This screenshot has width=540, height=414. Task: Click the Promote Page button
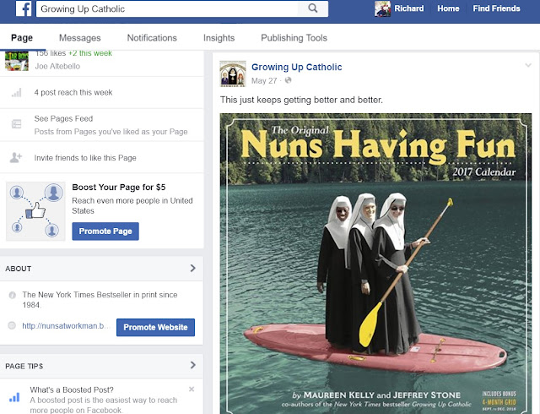(x=105, y=232)
